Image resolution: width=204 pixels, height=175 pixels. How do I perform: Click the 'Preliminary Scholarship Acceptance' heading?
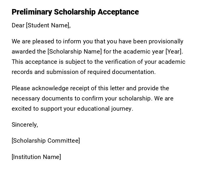[75, 12]
